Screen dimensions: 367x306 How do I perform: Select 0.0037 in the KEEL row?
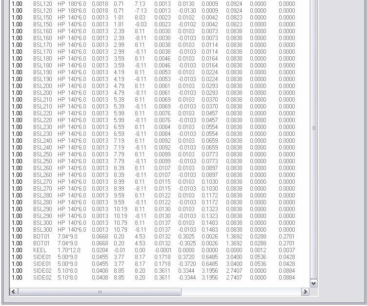pos(287,250)
